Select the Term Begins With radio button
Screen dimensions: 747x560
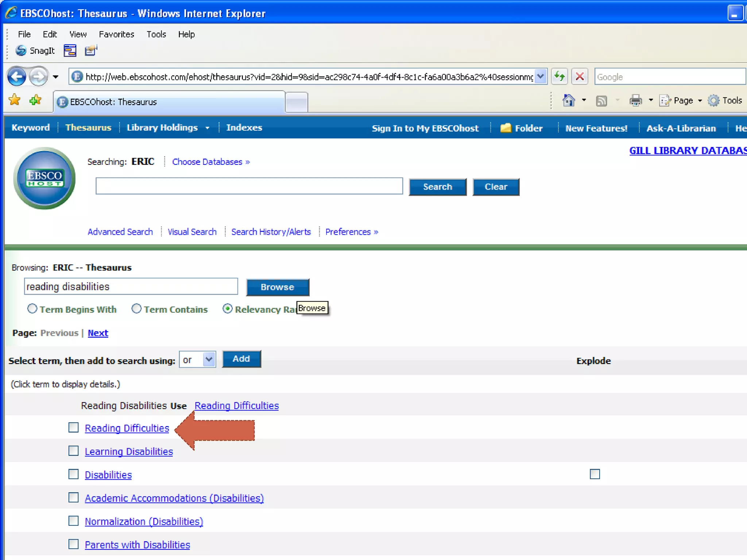pyautogui.click(x=32, y=309)
